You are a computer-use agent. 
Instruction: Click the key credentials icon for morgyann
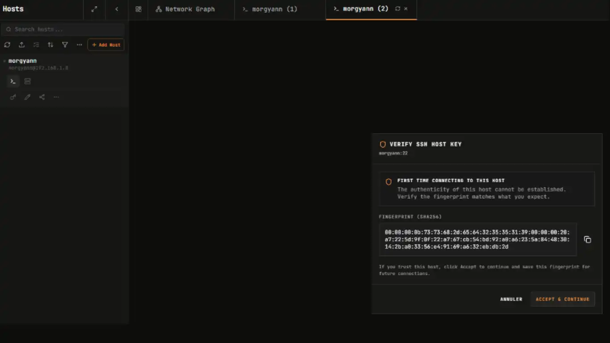(13, 97)
